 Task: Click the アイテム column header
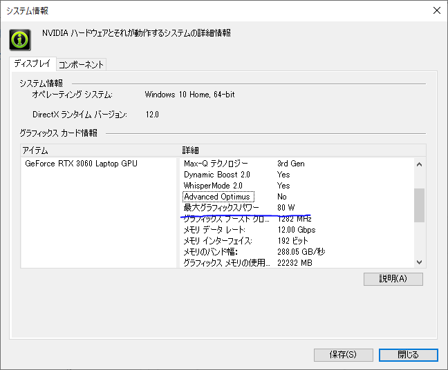click(x=100, y=150)
